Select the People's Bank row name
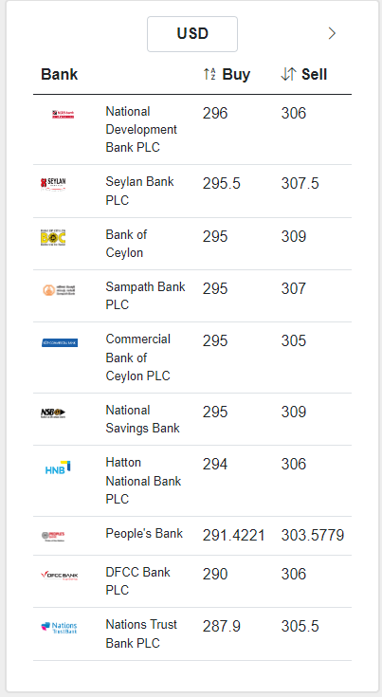This screenshot has height=697, width=382. [x=144, y=533]
